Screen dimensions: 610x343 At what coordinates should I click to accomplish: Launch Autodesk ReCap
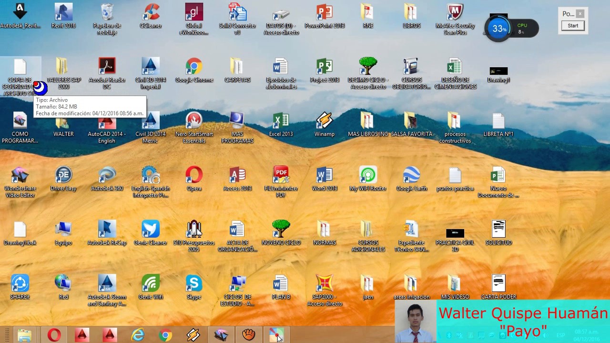click(107, 233)
